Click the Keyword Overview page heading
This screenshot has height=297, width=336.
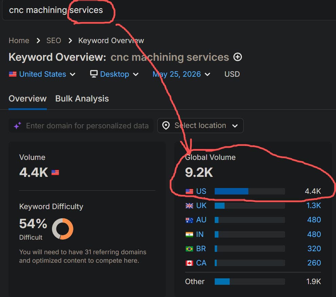click(x=119, y=57)
